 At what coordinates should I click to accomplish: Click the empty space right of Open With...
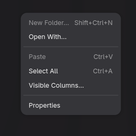pyautogui.click(x=92, y=37)
